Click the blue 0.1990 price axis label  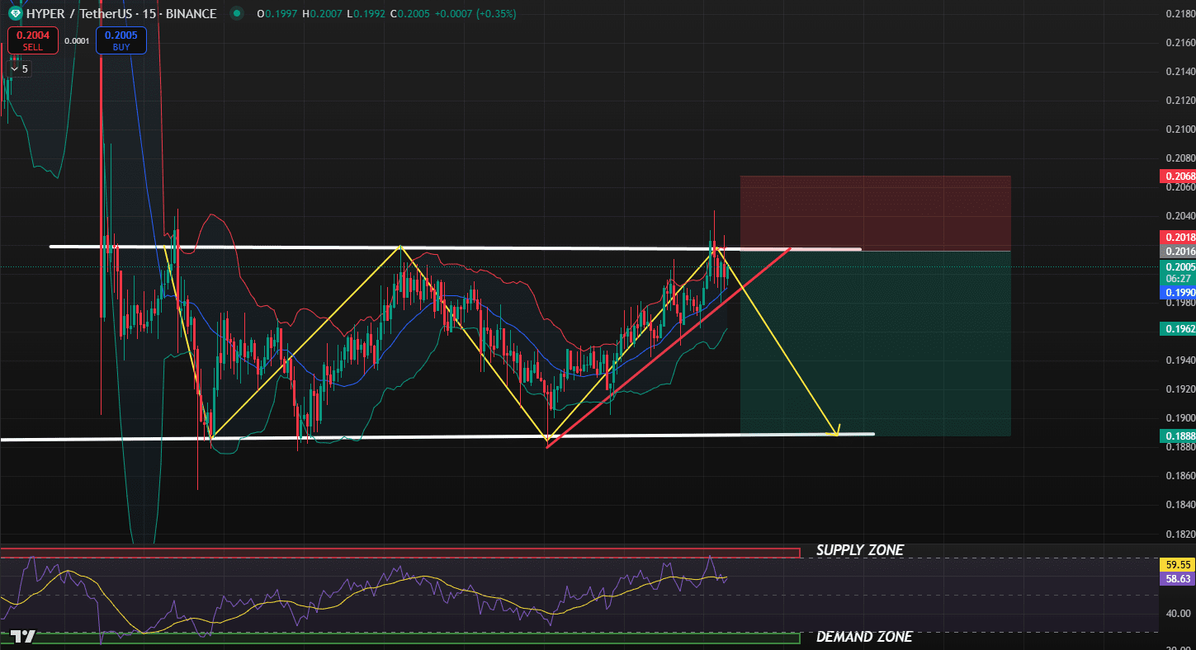(1178, 293)
